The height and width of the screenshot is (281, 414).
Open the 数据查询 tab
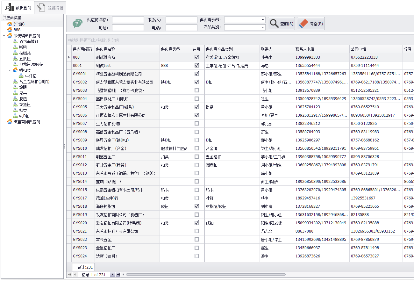(x=18, y=7)
